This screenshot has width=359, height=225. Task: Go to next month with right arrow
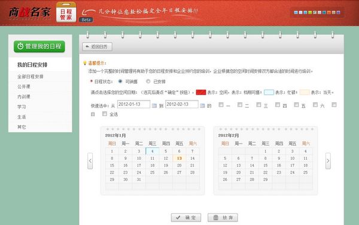(x=328, y=161)
